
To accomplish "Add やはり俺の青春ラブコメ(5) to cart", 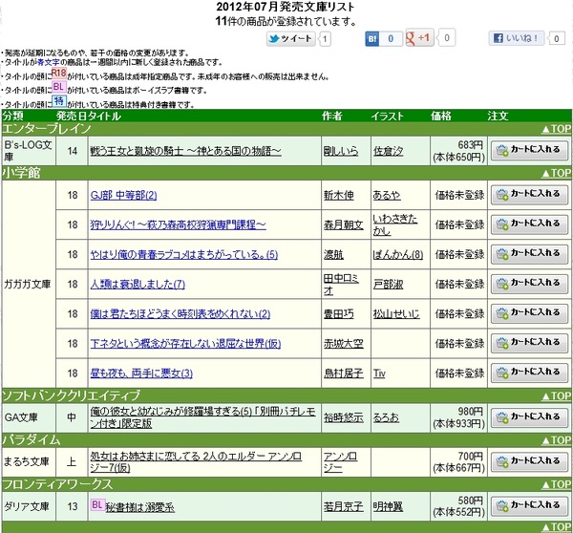I will pos(529,254).
